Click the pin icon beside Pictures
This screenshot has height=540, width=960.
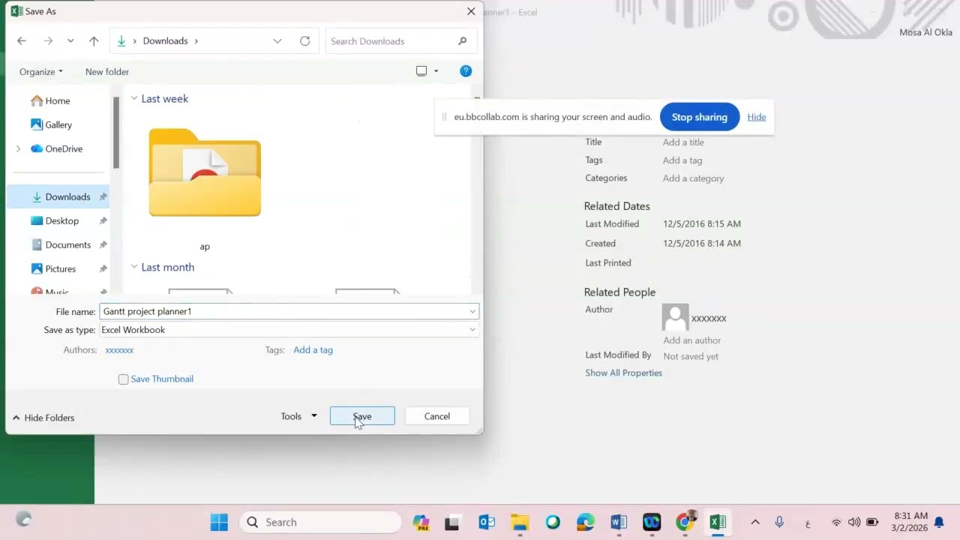[x=103, y=269]
